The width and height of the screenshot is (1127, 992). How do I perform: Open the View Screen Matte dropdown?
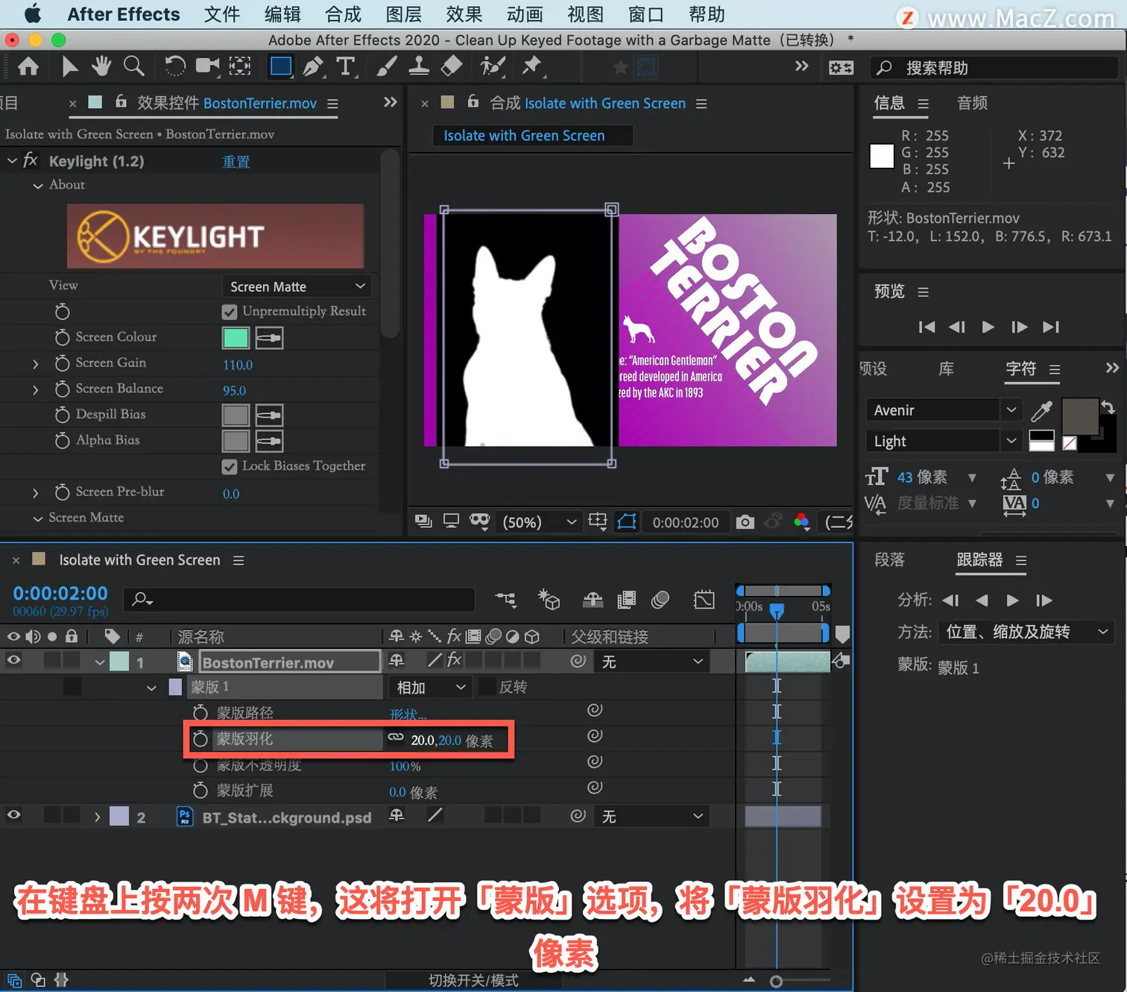297,286
